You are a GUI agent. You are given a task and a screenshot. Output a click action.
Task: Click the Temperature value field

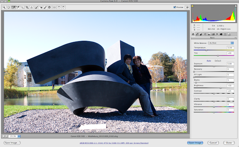230,48
